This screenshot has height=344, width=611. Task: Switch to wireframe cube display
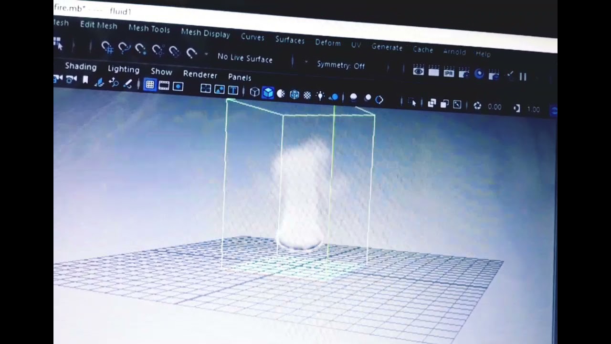click(255, 92)
